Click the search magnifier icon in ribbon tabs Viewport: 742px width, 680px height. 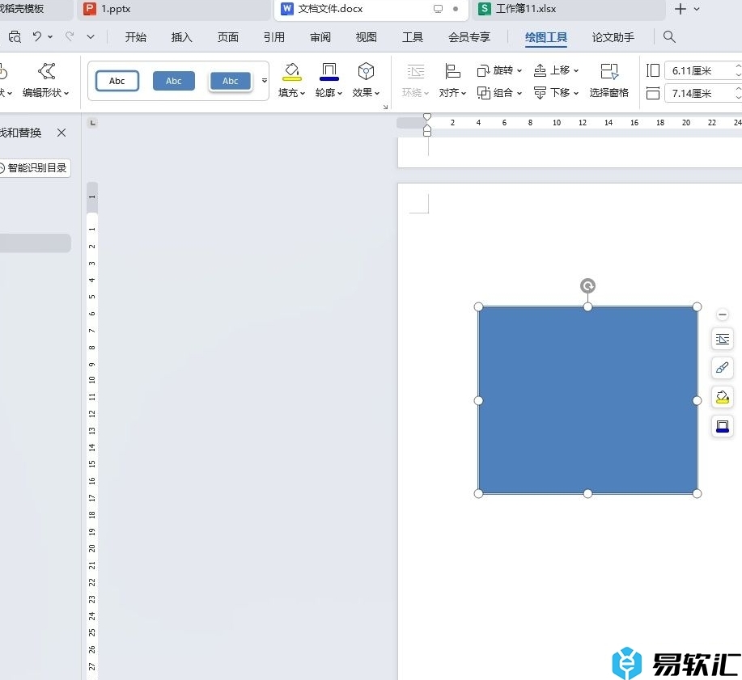669,36
